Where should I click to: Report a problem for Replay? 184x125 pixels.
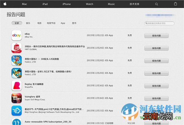pos(156,86)
